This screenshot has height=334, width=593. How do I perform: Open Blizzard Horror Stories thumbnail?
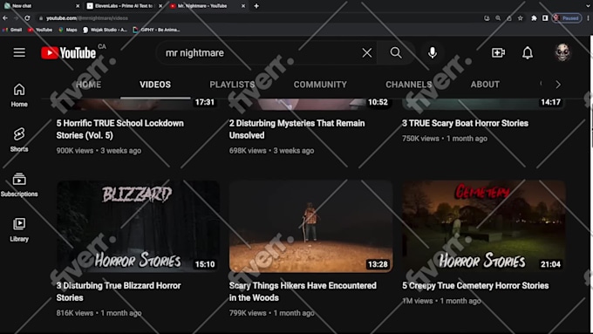138,226
